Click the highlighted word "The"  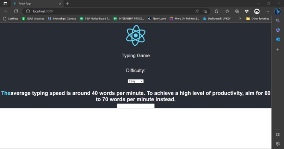(6, 93)
